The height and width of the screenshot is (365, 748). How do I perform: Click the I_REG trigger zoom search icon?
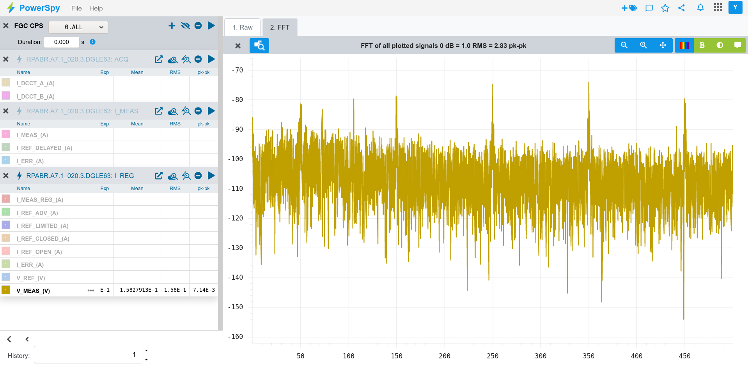(186, 176)
